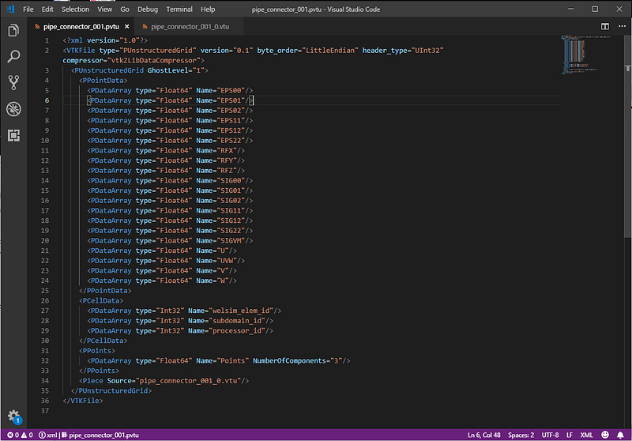Click the Manage gear icon
632x441 pixels.
tap(13, 416)
